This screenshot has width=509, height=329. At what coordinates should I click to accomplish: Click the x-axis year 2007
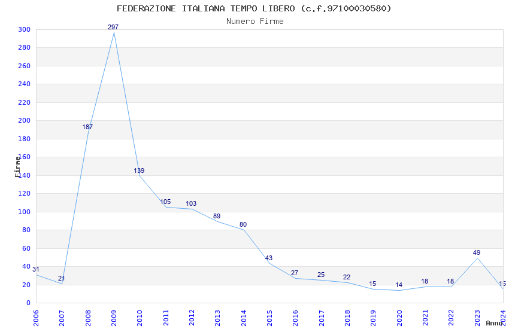pos(62,318)
